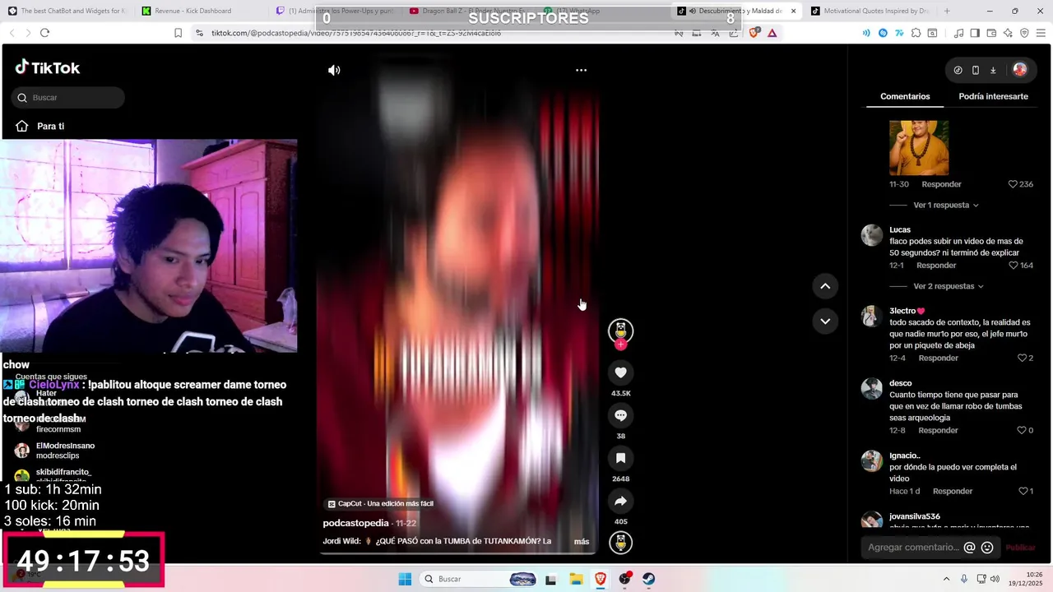Open a new browser tab
Image resolution: width=1053 pixels, height=592 pixels.
(x=947, y=11)
